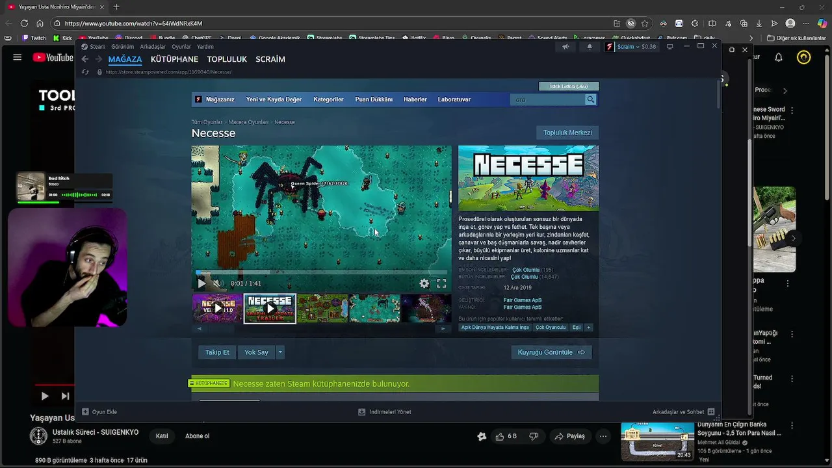
Task: Like the YouTube video
Action: 505,436
